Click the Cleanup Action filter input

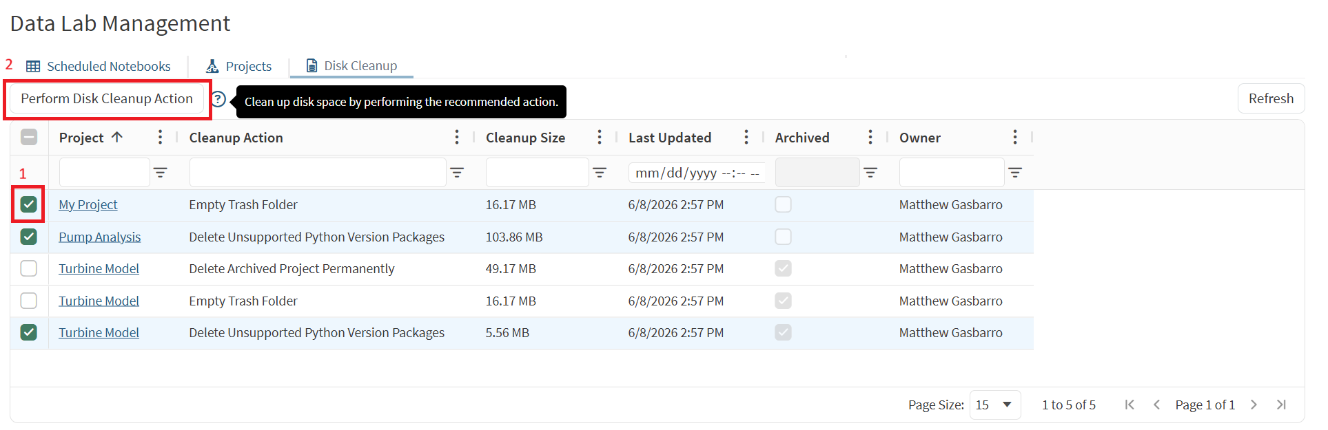coord(318,172)
